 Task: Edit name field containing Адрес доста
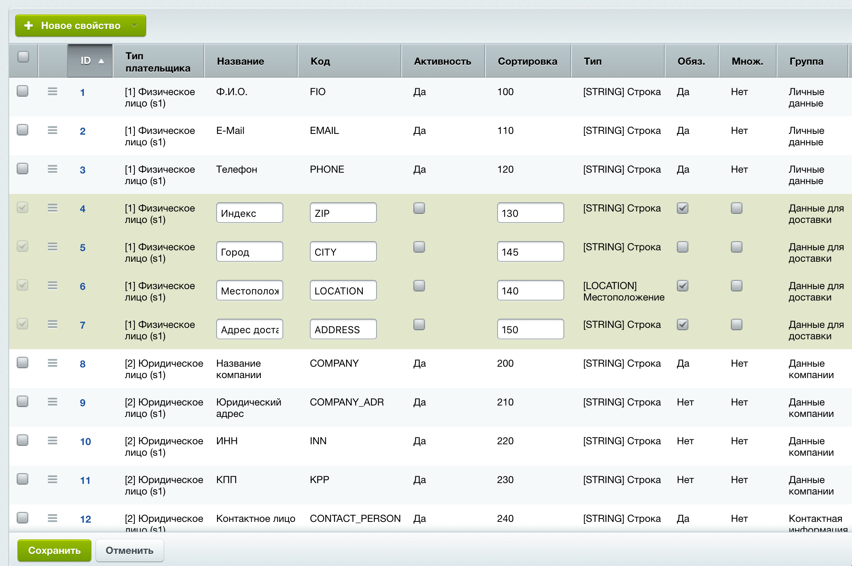[250, 329]
